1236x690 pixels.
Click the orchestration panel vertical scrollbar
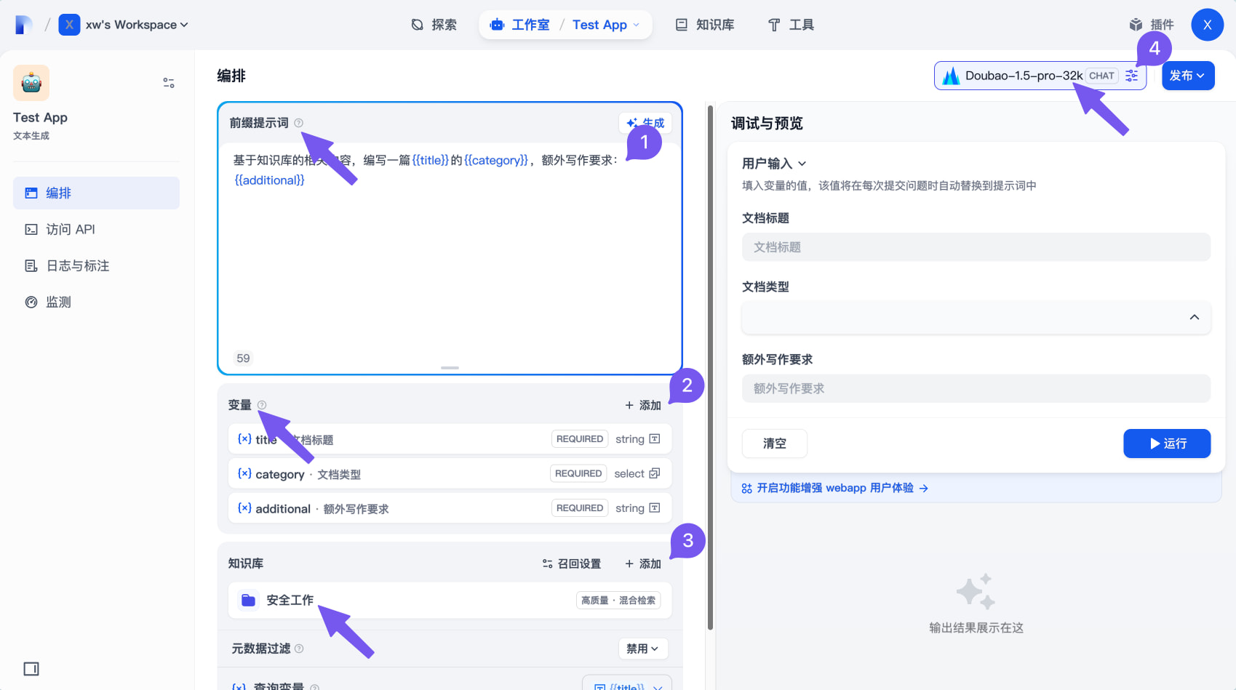tap(710, 367)
